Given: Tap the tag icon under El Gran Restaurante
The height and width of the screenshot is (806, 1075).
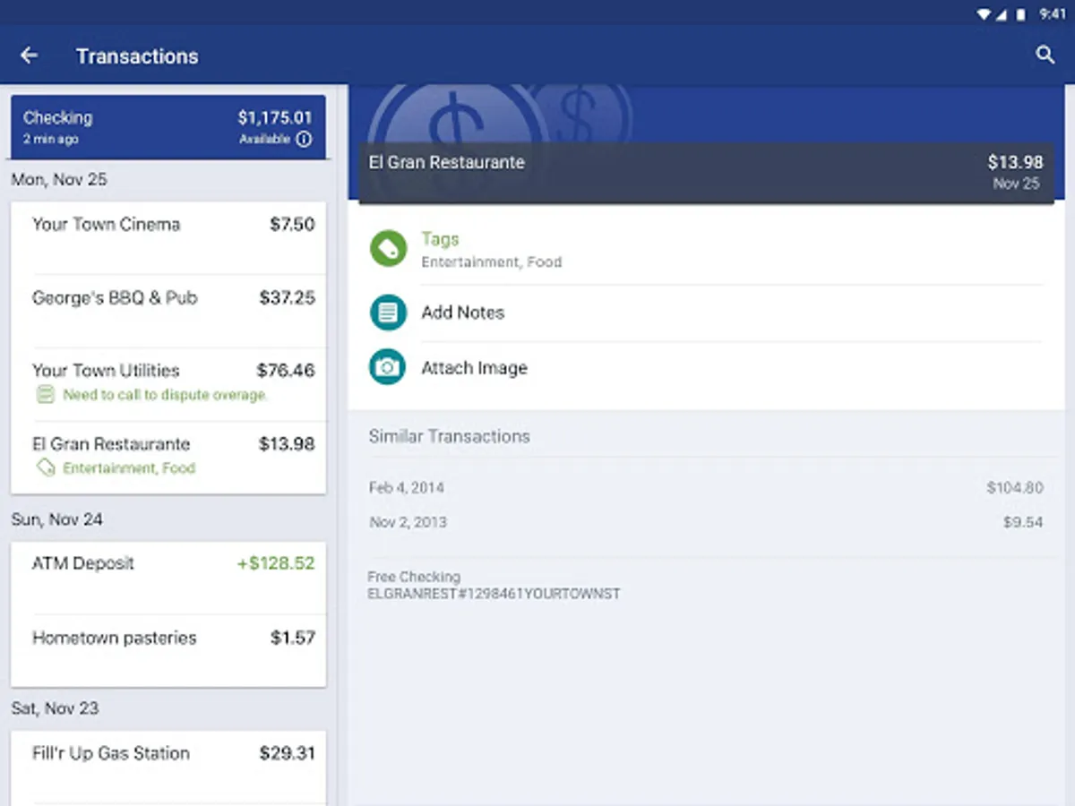Looking at the screenshot, I should coord(45,467).
